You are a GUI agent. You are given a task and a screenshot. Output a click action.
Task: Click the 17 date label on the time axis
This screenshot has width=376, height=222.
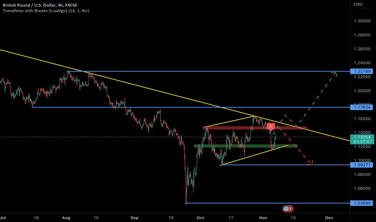(231, 218)
